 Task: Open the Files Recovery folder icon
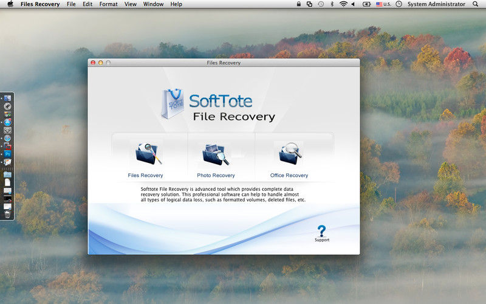pyautogui.click(x=148, y=154)
